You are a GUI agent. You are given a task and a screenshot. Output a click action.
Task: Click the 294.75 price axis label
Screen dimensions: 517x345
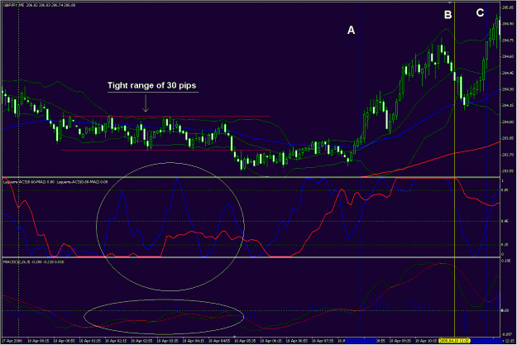[507, 41]
